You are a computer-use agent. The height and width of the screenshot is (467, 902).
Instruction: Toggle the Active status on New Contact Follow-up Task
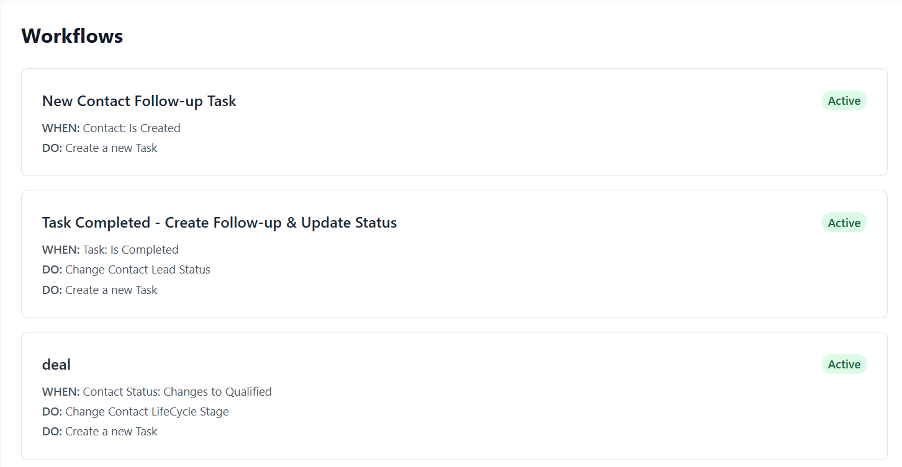(844, 100)
